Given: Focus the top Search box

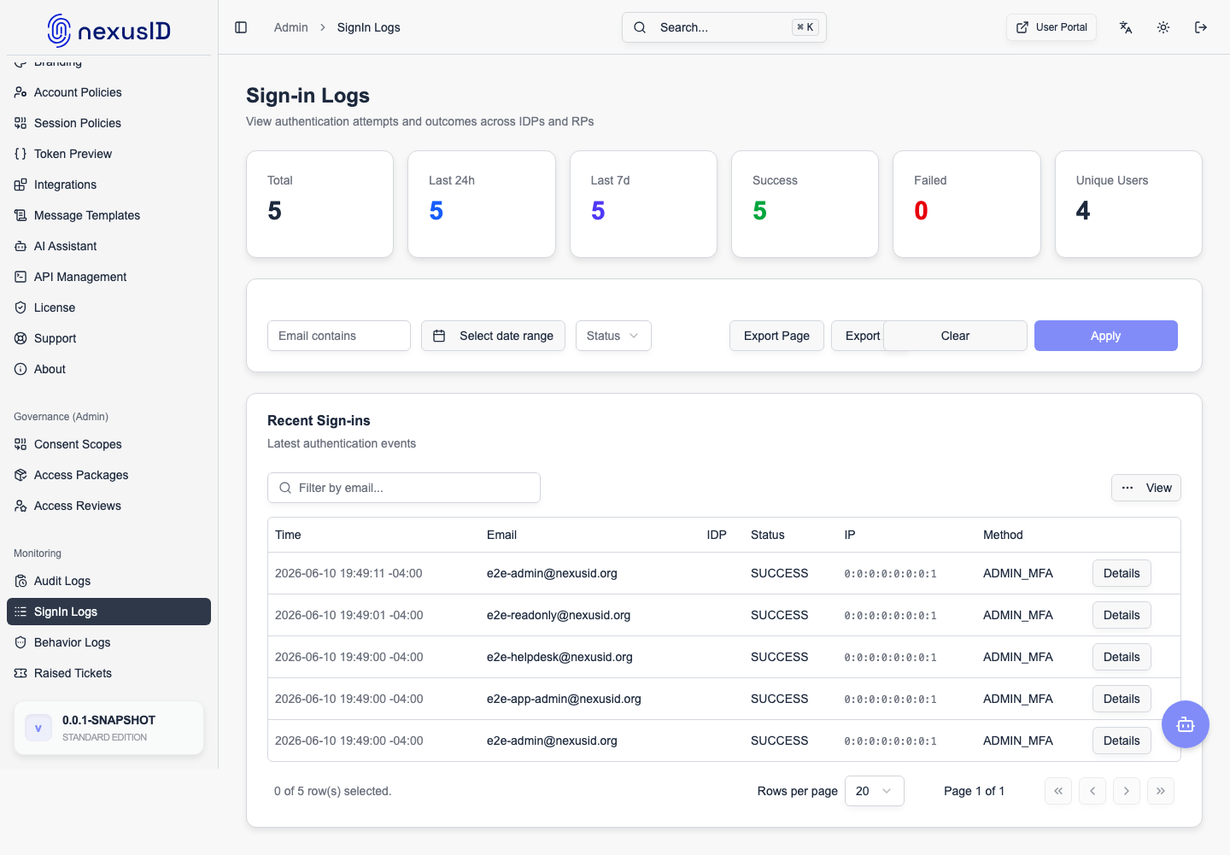Looking at the screenshot, I should click(x=724, y=27).
